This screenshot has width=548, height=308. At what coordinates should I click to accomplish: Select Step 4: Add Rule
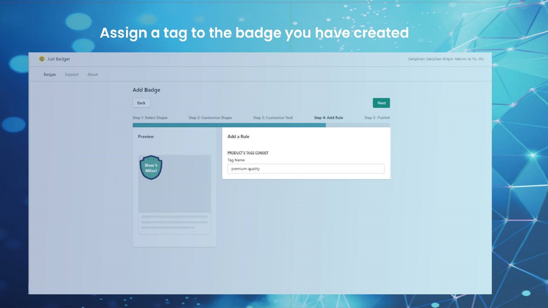[x=328, y=118]
